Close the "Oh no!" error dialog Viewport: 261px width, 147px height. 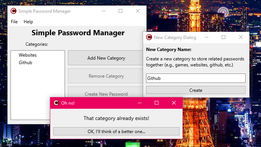coord(174,103)
